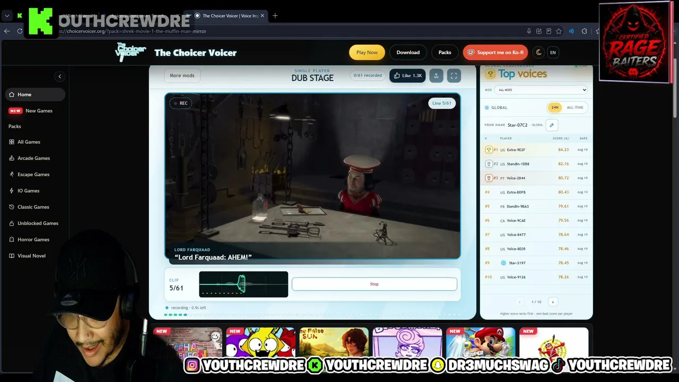This screenshot has width=679, height=382.
Task: Select leaderboard row Voice-2844
Action: [536, 178]
